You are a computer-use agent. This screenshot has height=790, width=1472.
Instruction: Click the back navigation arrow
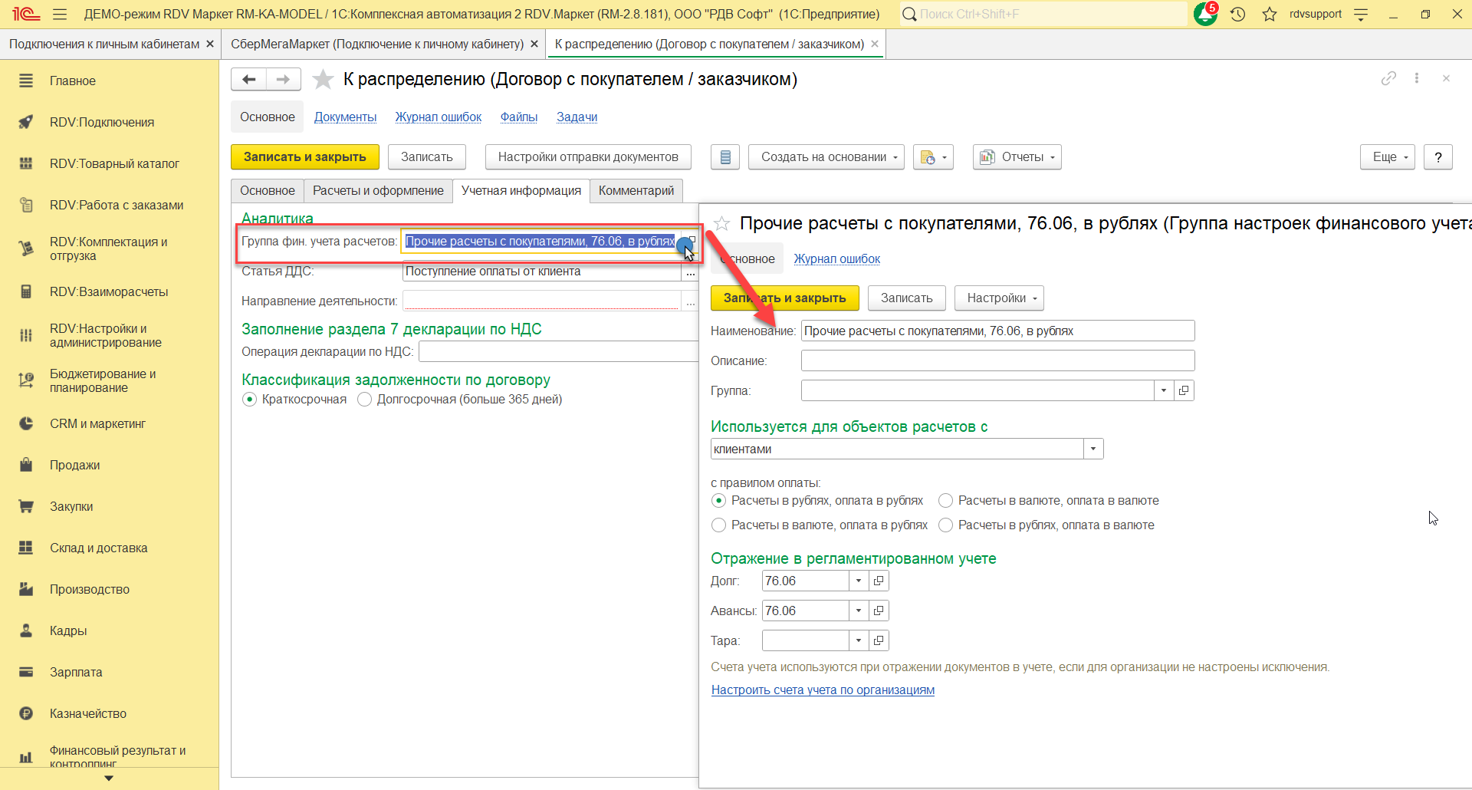click(248, 79)
